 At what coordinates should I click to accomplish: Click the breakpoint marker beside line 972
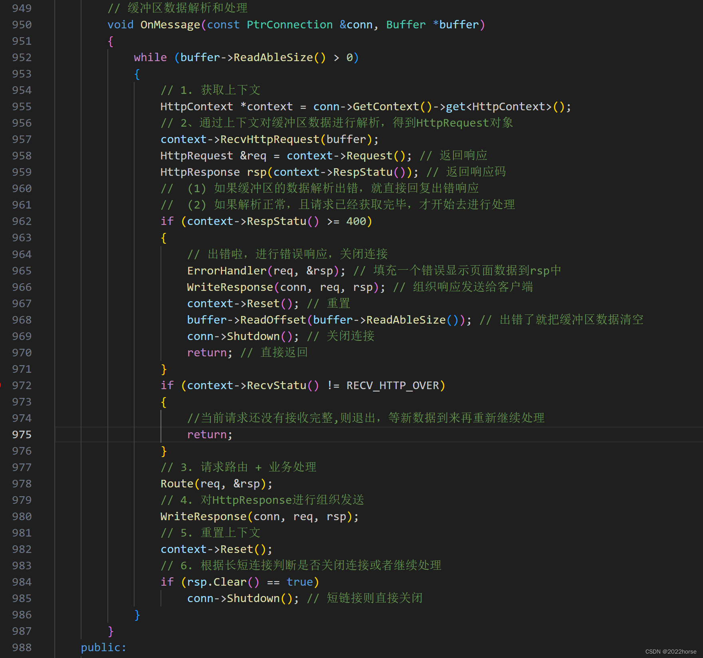click(x=1, y=386)
